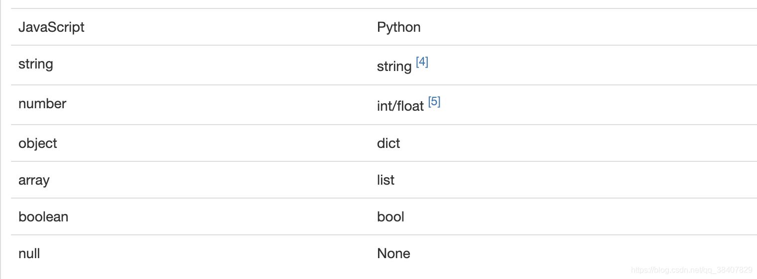757x279 pixels.
Task: Click the gray vertical bar at left edge
Action: coord(1,139)
